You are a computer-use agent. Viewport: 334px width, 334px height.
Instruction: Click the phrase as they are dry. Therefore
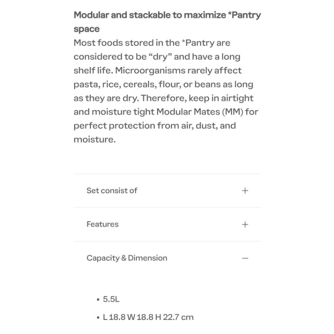tap(129, 98)
